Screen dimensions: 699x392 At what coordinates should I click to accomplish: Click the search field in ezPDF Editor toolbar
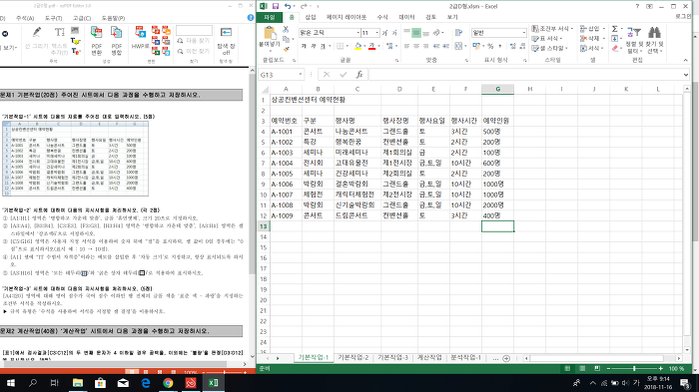tap(194, 30)
